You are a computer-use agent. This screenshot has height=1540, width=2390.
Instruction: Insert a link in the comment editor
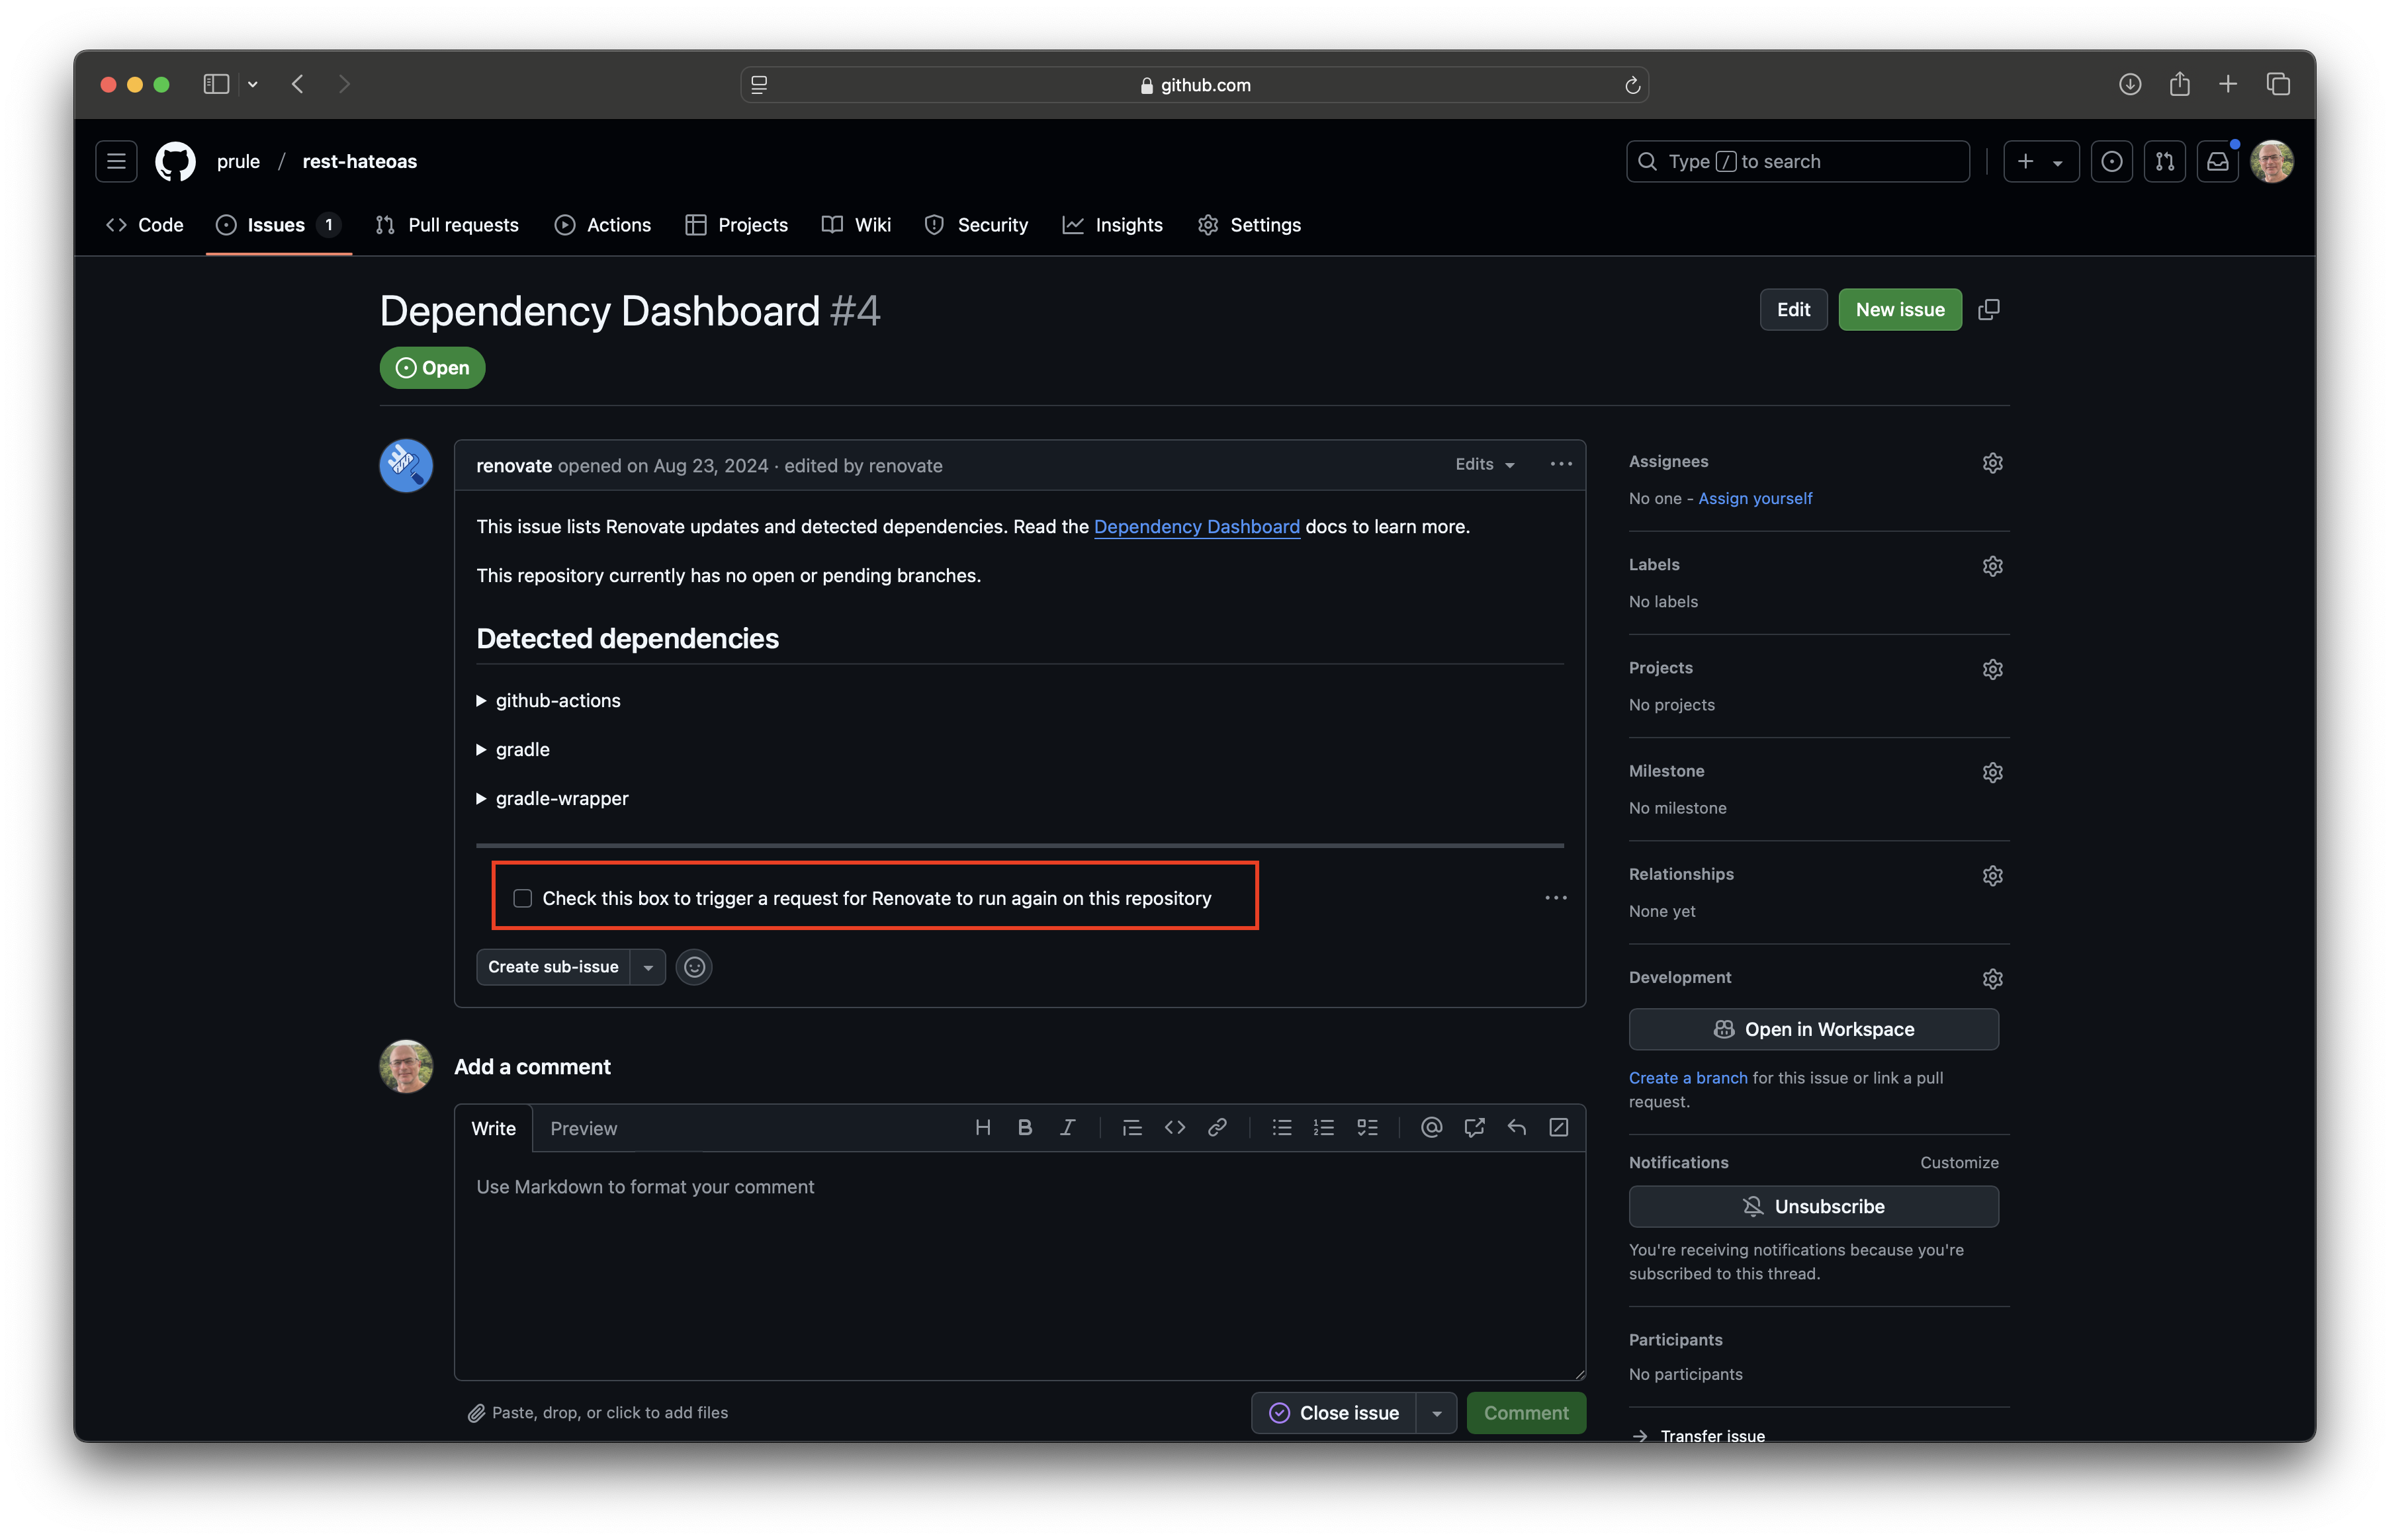pos(1217,1127)
